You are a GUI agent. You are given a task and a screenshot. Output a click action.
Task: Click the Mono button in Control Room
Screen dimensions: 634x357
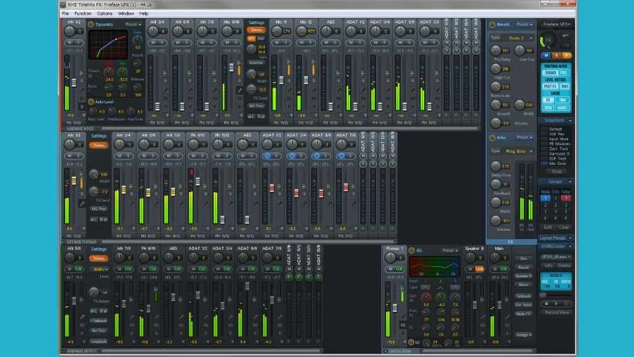click(524, 285)
